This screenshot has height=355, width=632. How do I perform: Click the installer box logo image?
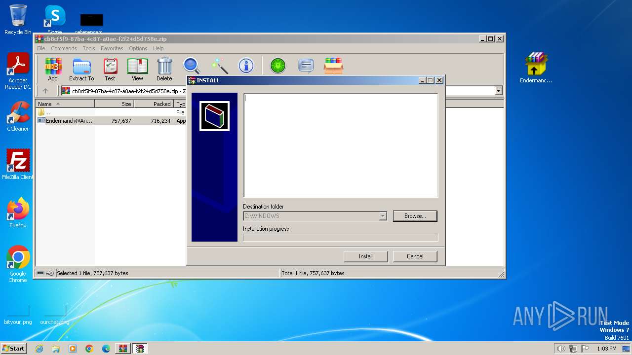214,116
